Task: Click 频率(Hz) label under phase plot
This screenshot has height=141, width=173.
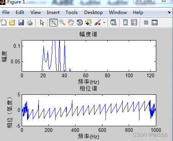Action: (88, 136)
